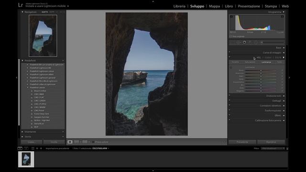Switch to the Libreria module
Viewport: 306px width, 172px height.
click(x=179, y=6)
